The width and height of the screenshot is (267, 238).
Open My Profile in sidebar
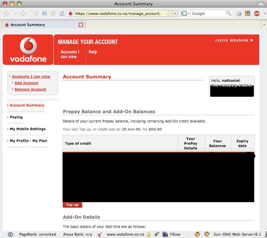tap(19, 141)
